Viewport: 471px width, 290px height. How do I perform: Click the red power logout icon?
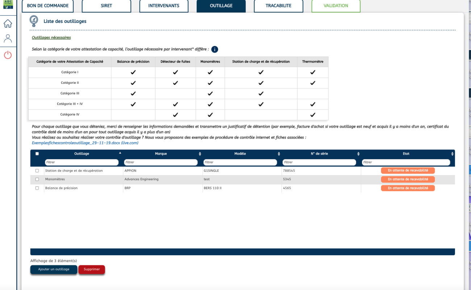click(8, 55)
